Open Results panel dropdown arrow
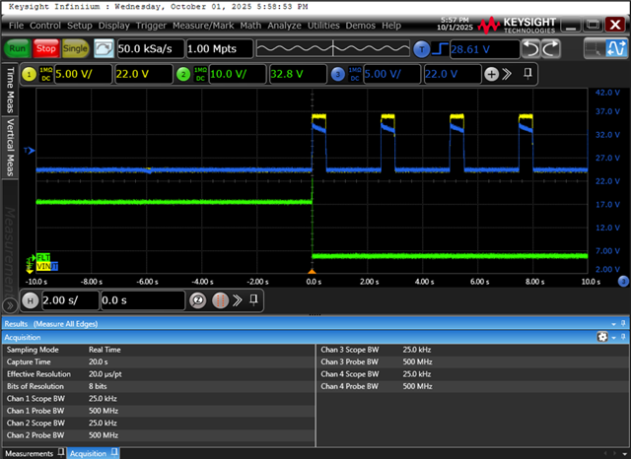Image resolution: width=631 pixels, height=459 pixels. [613, 324]
